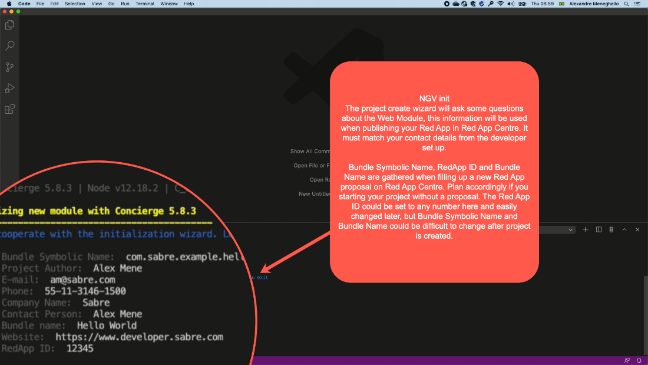The height and width of the screenshot is (365, 648).
Task: Open the Terminal menu
Action: pyautogui.click(x=145, y=4)
